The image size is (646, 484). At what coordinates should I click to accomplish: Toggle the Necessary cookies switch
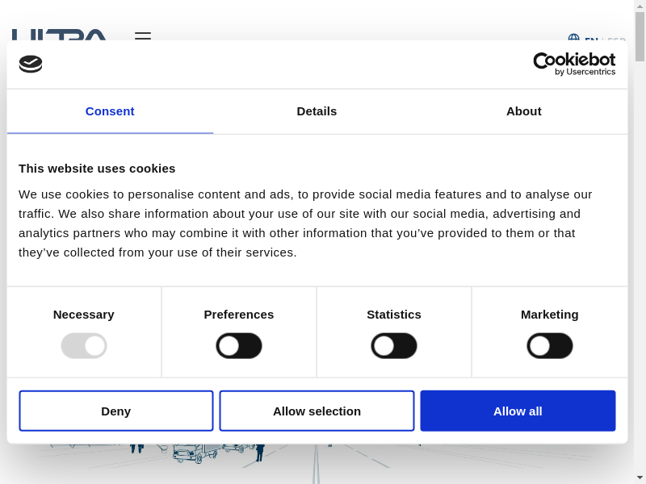pos(84,346)
